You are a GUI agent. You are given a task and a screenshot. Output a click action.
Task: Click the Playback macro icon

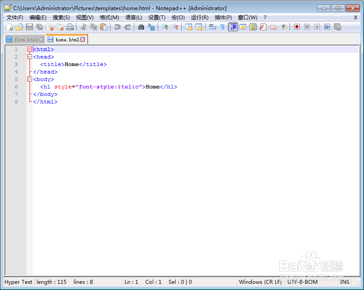317,27
